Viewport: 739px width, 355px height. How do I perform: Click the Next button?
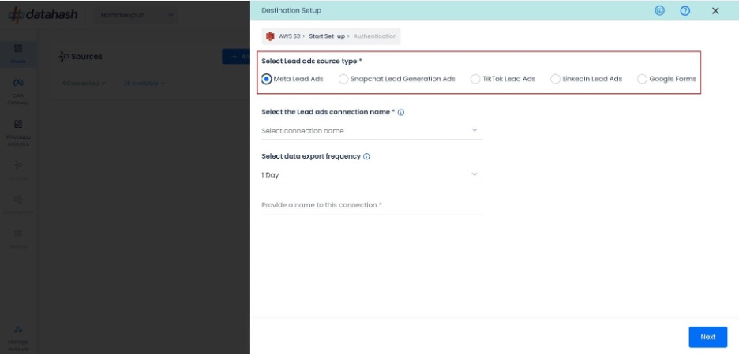pyautogui.click(x=707, y=337)
